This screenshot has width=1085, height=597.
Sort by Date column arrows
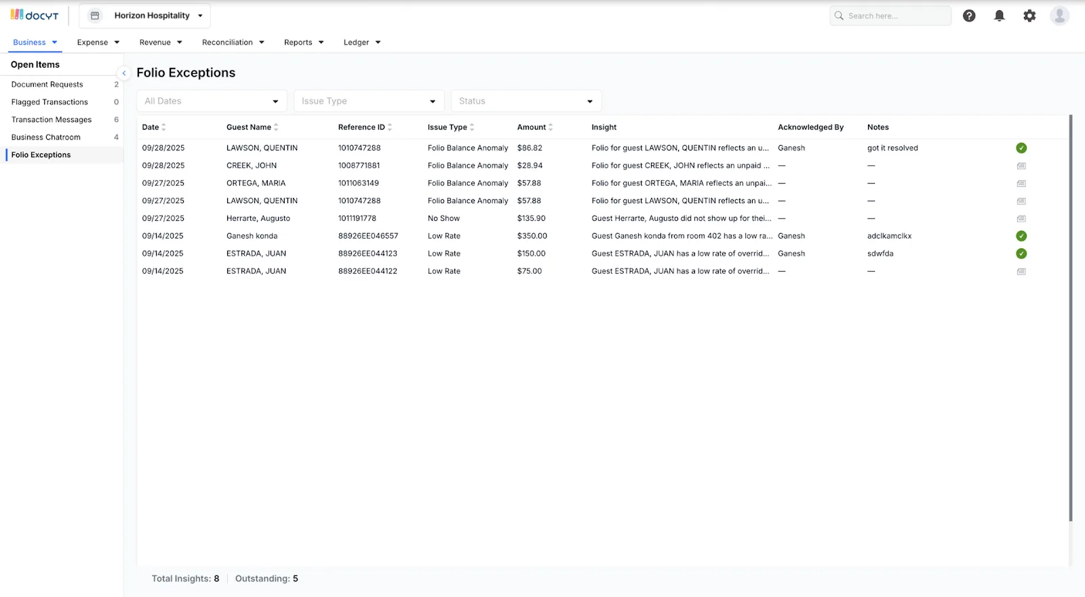(163, 127)
